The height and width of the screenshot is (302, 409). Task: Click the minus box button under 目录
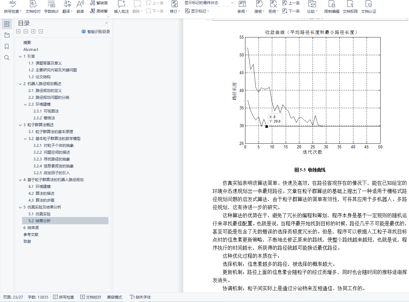click(41, 31)
